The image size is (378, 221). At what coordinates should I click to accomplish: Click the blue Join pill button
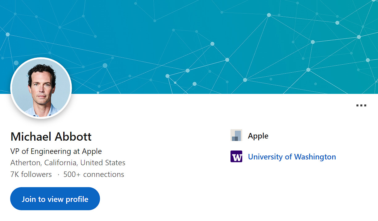[55, 199]
